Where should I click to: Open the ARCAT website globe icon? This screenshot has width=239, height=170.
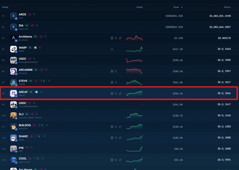click(112, 93)
